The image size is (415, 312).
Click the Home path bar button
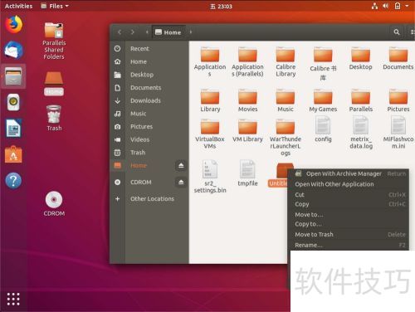point(168,32)
